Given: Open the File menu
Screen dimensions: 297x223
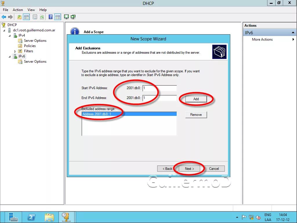Looking at the screenshot, I should 6,10.
